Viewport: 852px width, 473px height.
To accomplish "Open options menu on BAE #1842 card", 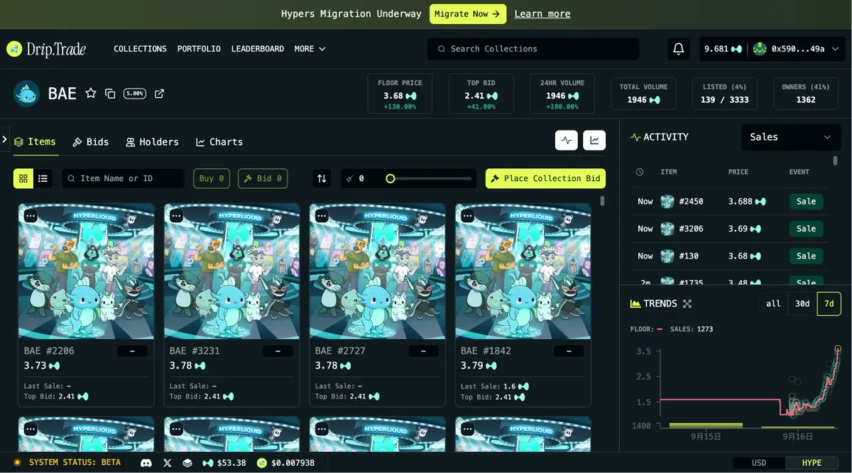I will pos(467,215).
